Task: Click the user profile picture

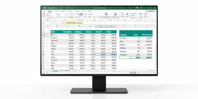Action: tap(137, 8)
